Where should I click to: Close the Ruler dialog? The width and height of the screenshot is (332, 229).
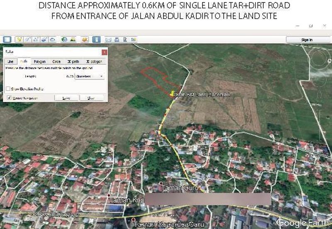pos(104,52)
